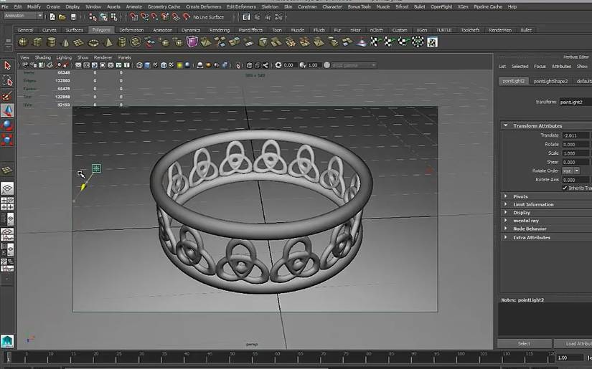Image resolution: width=592 pixels, height=369 pixels.
Task: Click the New Scene icon
Action: point(52,17)
